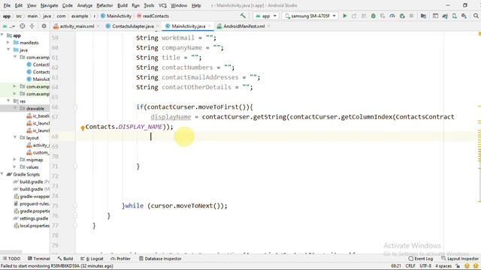Viewport: 481px width, 270px height.
Task: Click the CRLF line separator in status bar
Action: [410, 265]
